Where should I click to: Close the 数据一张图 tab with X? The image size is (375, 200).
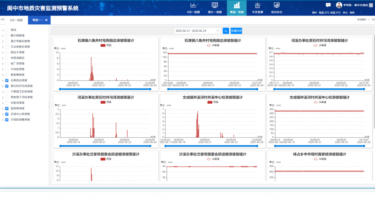[x=45, y=21]
